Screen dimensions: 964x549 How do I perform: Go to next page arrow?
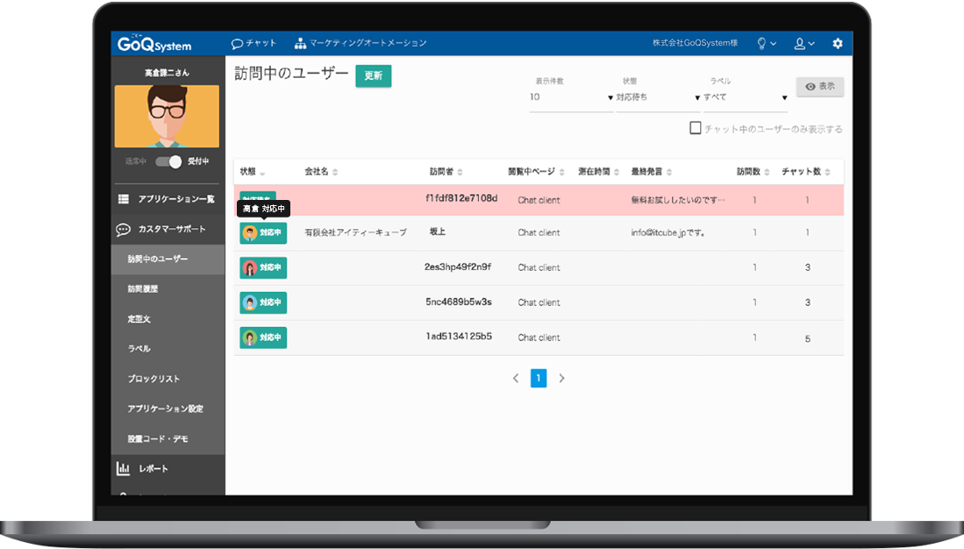click(x=561, y=379)
